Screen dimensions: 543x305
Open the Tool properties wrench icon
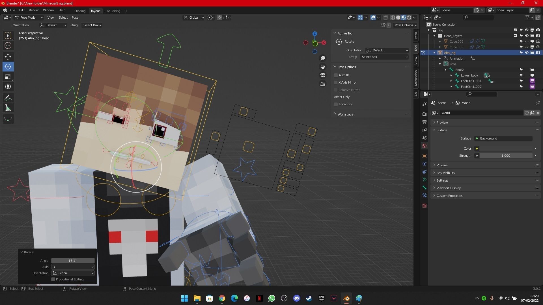pyautogui.click(x=425, y=104)
